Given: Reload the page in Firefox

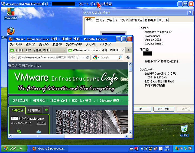Looking at the screenshot, I should pos(87,58).
